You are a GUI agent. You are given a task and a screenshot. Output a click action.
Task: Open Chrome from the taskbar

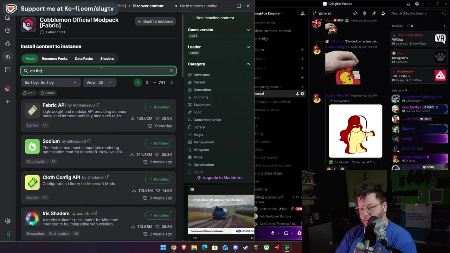point(174,247)
